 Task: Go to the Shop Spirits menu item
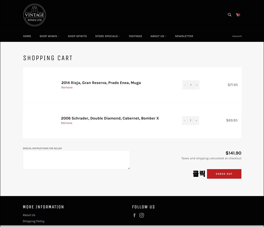click(77, 36)
